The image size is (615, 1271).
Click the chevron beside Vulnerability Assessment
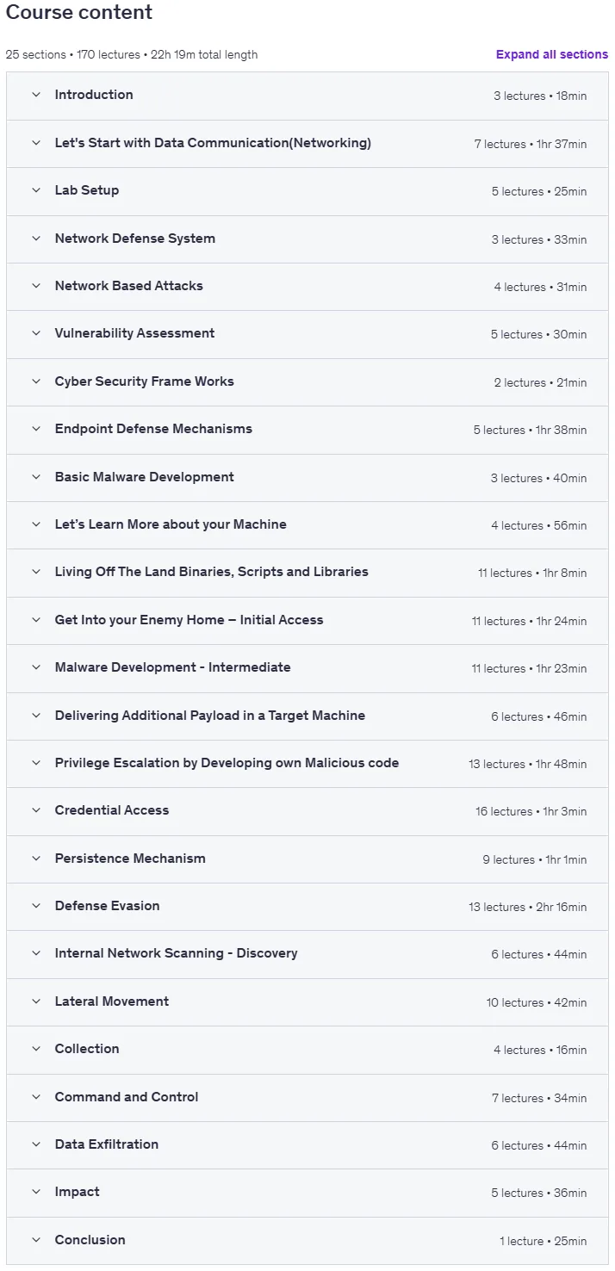[36, 333]
